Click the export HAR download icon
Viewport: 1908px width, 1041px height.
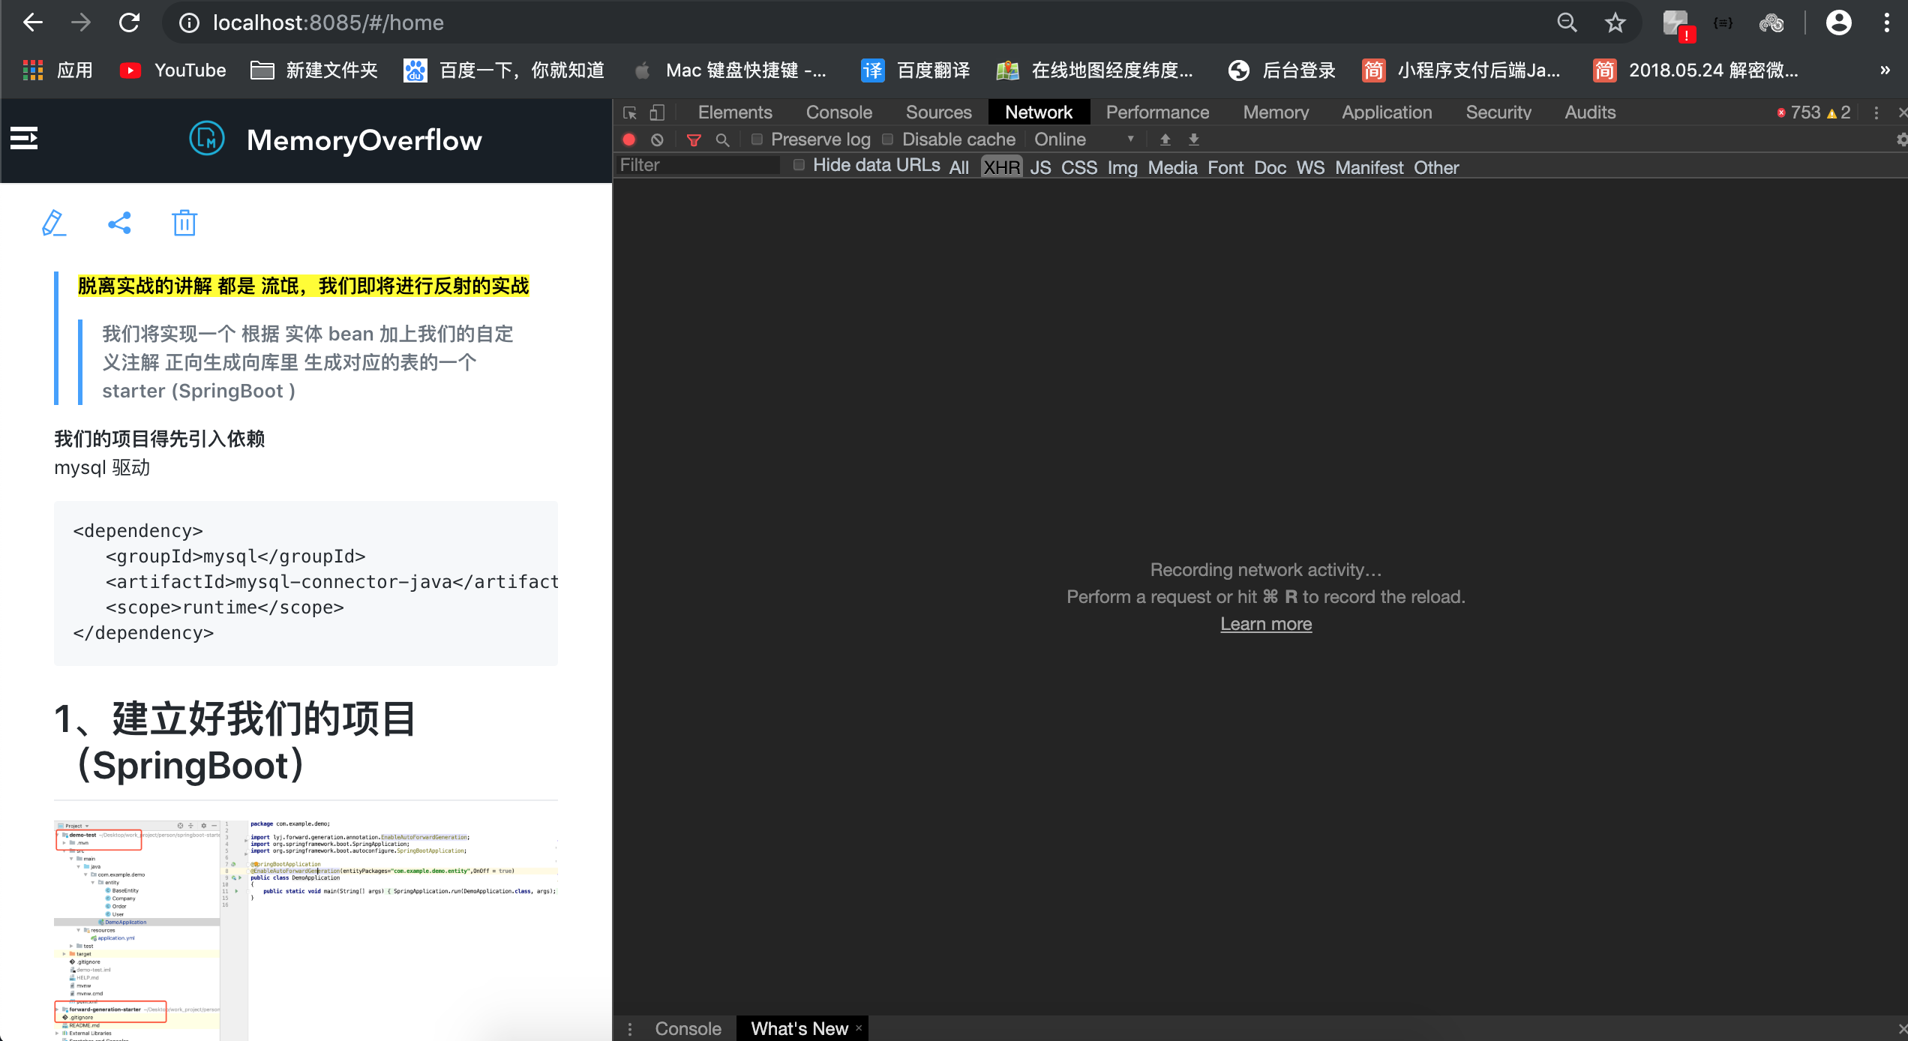pyautogui.click(x=1194, y=139)
